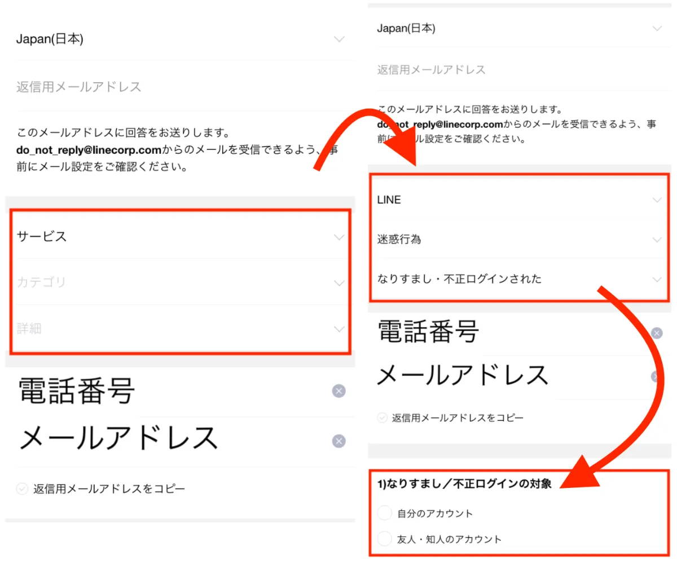Click do_not_reply@linecorp.com text in left screen
The height and width of the screenshot is (569, 677).
89,150
